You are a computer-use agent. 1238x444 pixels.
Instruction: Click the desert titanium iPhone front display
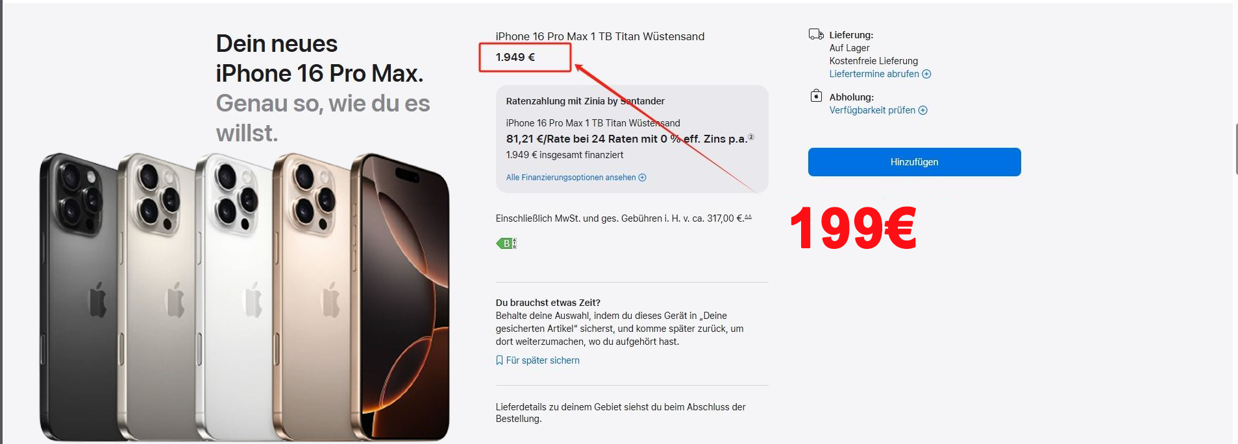(404, 295)
